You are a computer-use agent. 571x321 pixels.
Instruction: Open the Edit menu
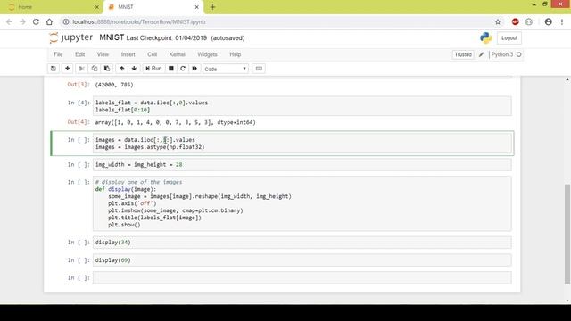[79, 54]
